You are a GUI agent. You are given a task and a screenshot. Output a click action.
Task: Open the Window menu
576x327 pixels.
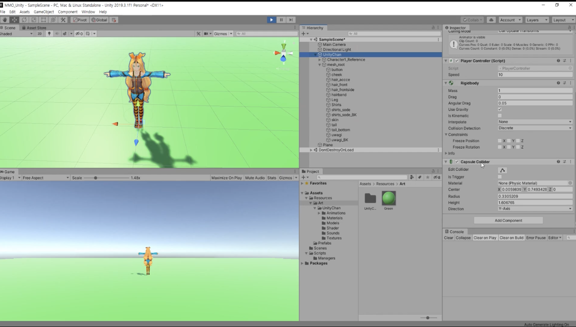click(88, 12)
